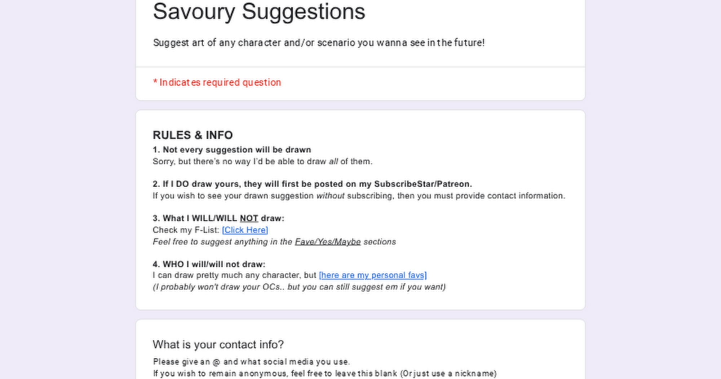The width and height of the screenshot is (721, 379).
Task: Open the "here are my personal favs" link
Action: 373,275
